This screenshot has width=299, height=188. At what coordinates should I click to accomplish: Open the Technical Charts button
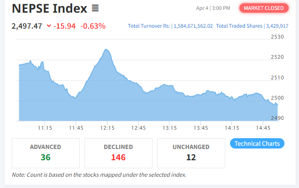257,143
